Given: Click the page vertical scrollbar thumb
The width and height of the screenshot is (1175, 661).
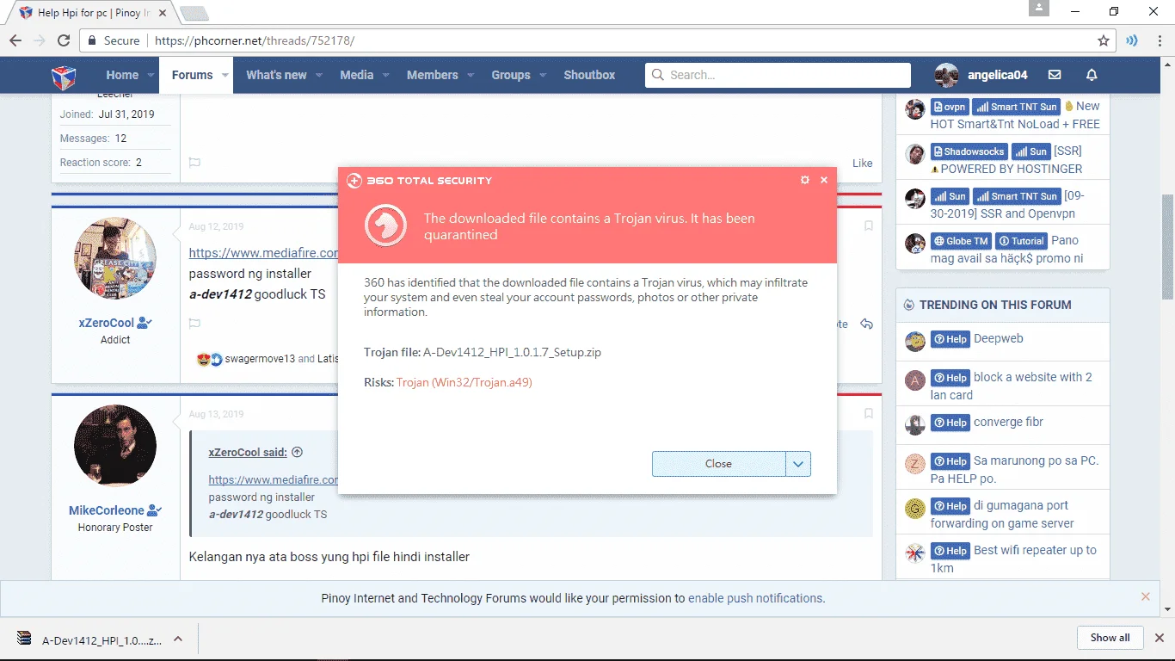Looking at the screenshot, I should point(1167,246).
